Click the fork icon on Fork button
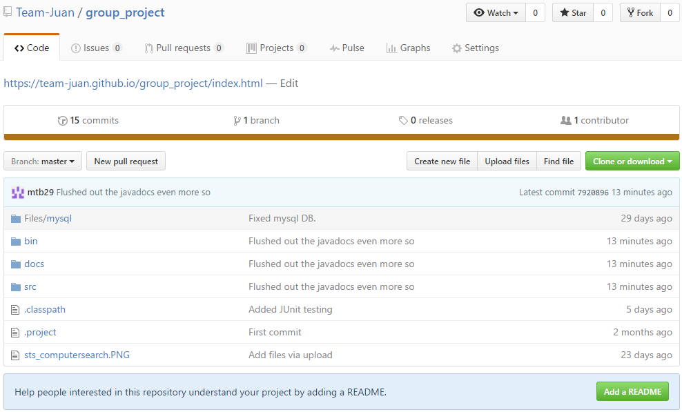Viewport: 682px width, 412px height. click(631, 12)
